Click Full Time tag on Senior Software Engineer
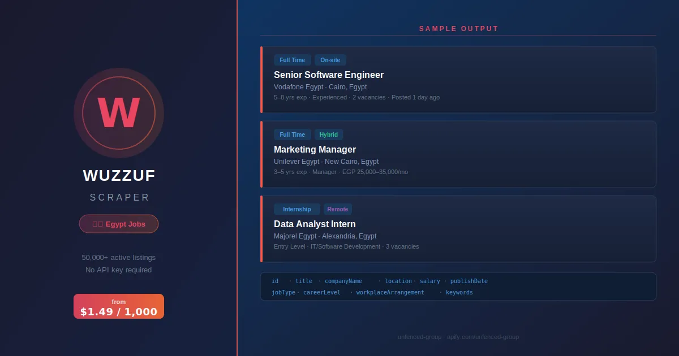The width and height of the screenshot is (679, 356). (292, 60)
